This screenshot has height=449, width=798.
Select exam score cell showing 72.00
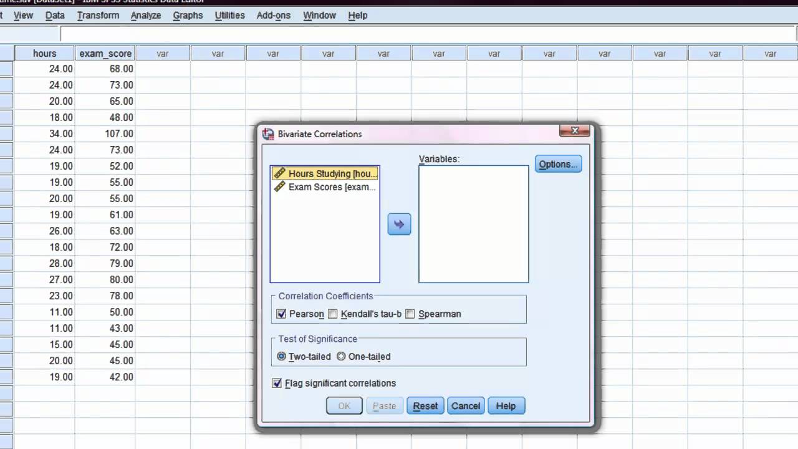click(x=105, y=247)
